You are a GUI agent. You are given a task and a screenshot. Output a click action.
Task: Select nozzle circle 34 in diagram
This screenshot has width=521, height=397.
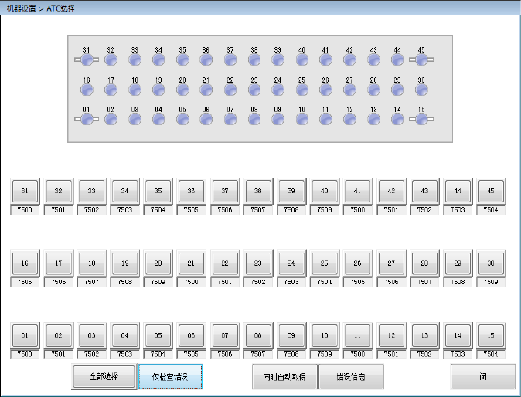coord(158,59)
